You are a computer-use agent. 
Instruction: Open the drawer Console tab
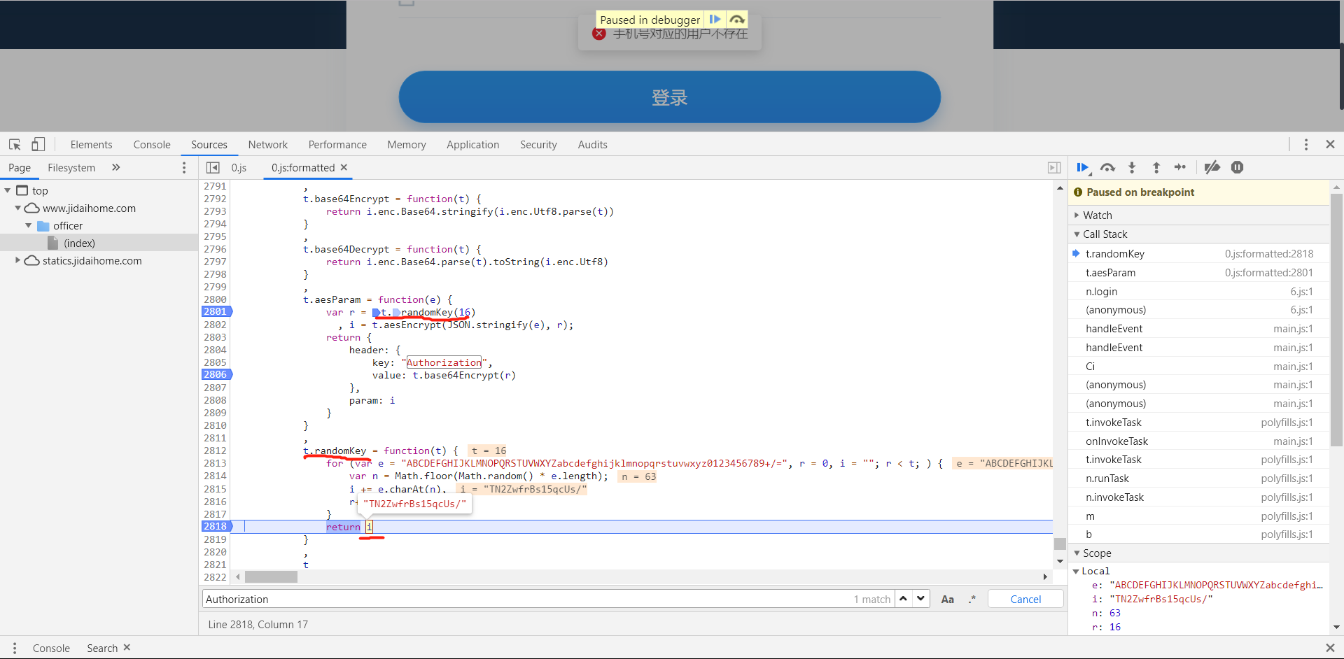click(51, 648)
